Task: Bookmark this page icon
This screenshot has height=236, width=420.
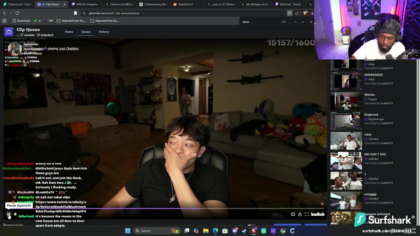Action: coord(75,13)
